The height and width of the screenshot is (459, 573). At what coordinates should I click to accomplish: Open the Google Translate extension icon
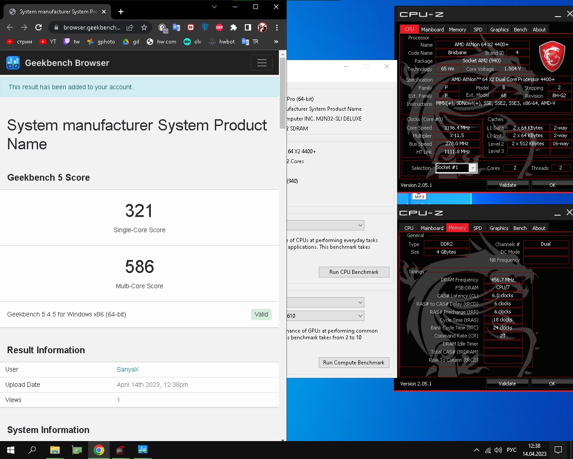(x=176, y=27)
